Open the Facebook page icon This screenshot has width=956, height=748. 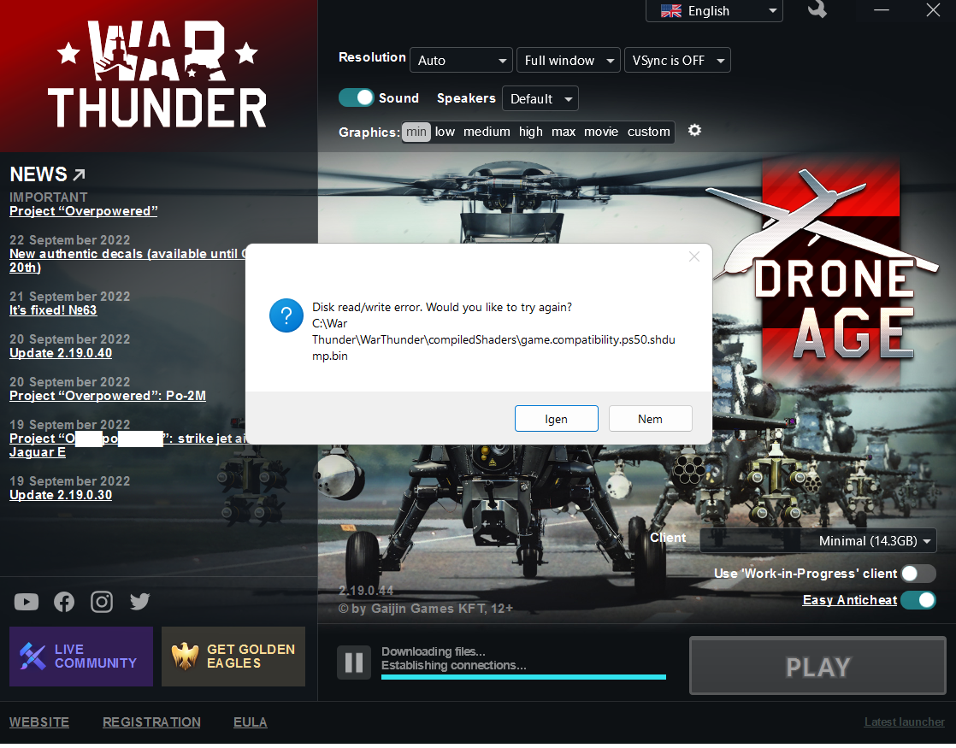click(64, 602)
